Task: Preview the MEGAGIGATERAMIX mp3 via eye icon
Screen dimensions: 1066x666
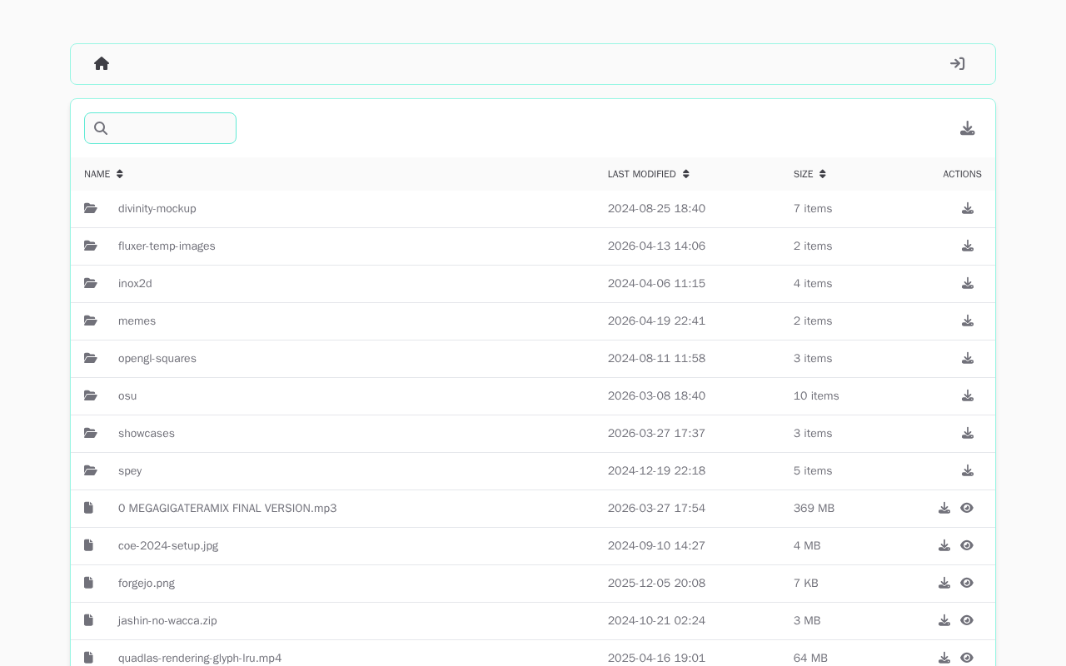Action: (967, 508)
